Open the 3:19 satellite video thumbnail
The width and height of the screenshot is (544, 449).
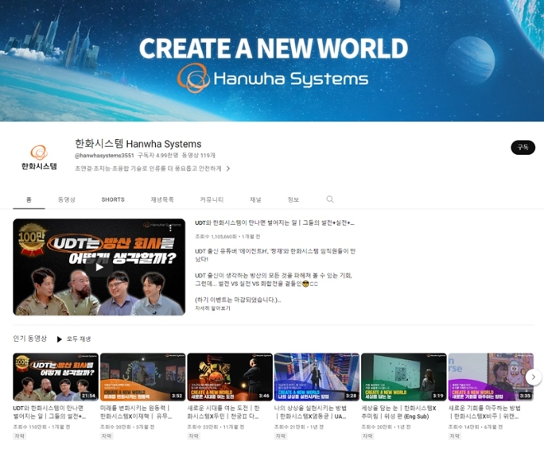[x=403, y=377]
